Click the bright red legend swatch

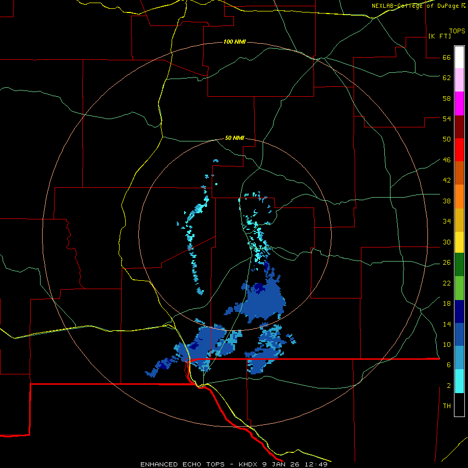point(459,150)
